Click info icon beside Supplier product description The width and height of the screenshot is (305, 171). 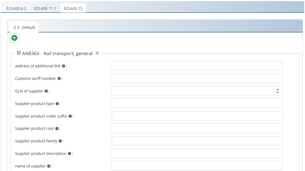(70, 154)
